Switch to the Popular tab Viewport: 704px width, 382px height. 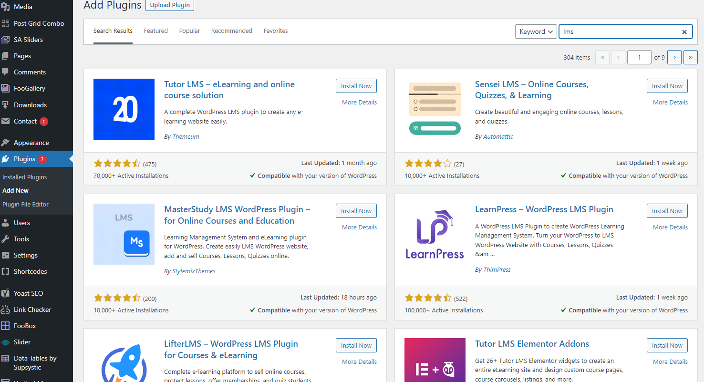190,31
